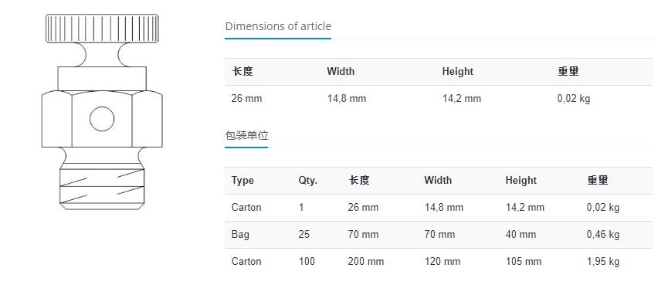Click the threaded base of the drawing

[102, 189]
